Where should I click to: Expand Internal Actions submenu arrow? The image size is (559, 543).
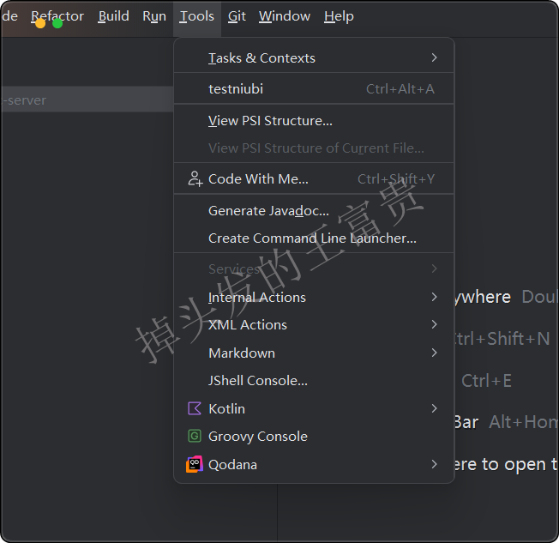point(434,297)
